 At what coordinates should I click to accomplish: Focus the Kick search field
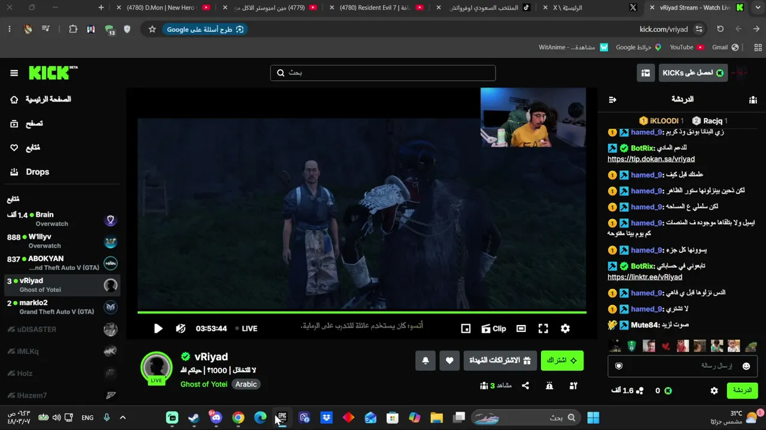tap(383, 73)
